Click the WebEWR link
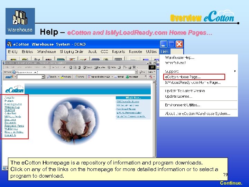The width and height of the screenshot is (249, 187). (x=10, y=110)
